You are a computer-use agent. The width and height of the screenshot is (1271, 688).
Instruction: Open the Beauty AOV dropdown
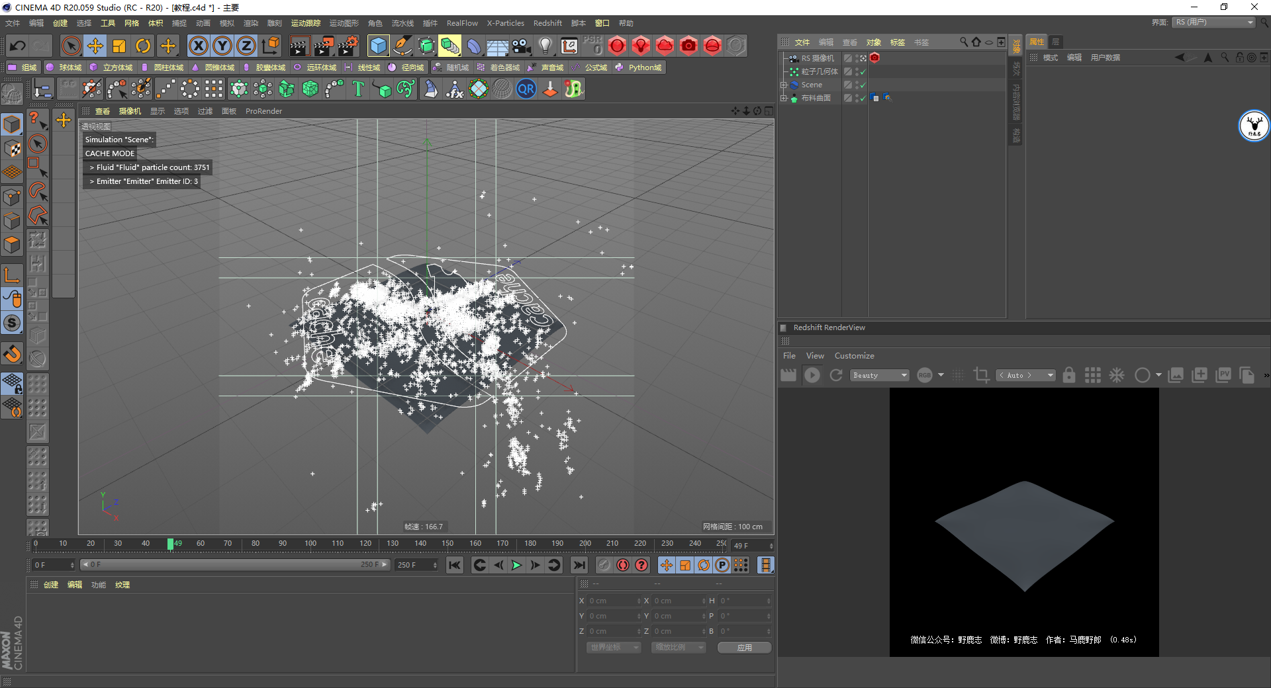point(880,375)
